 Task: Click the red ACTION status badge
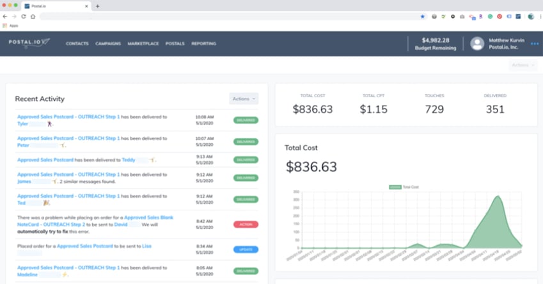246,225
